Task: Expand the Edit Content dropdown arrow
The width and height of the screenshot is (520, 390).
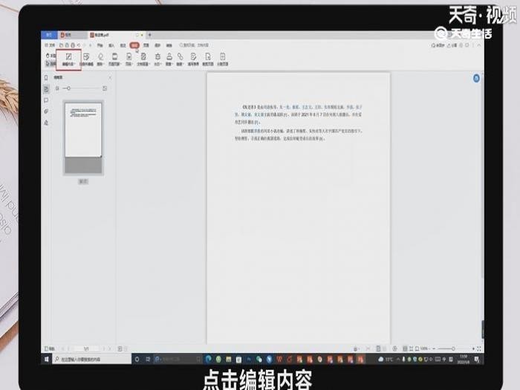Action: pos(74,65)
